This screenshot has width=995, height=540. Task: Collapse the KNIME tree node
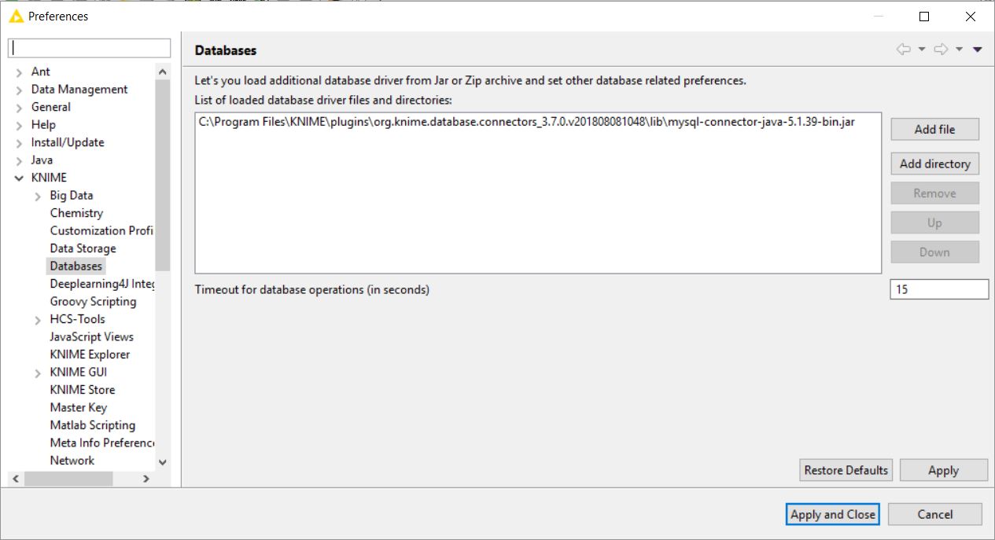[x=19, y=178]
